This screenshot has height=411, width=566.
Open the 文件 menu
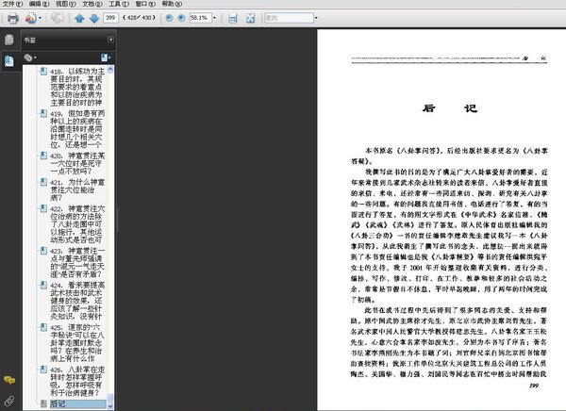pyautogui.click(x=12, y=4)
